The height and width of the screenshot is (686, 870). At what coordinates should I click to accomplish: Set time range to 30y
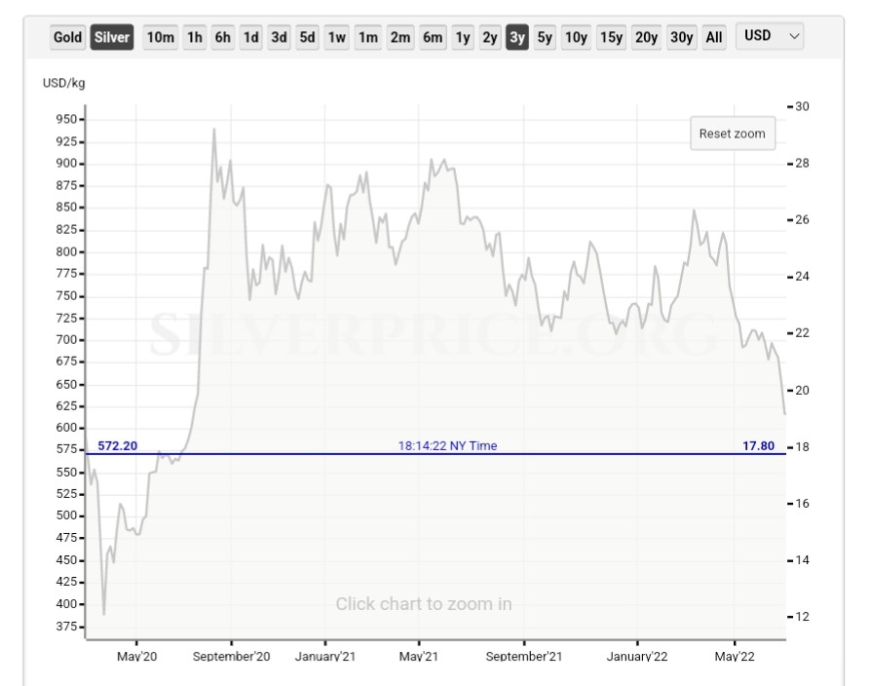point(681,37)
